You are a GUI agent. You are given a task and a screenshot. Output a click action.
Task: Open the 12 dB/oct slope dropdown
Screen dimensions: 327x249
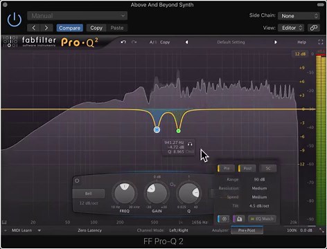[89, 203]
